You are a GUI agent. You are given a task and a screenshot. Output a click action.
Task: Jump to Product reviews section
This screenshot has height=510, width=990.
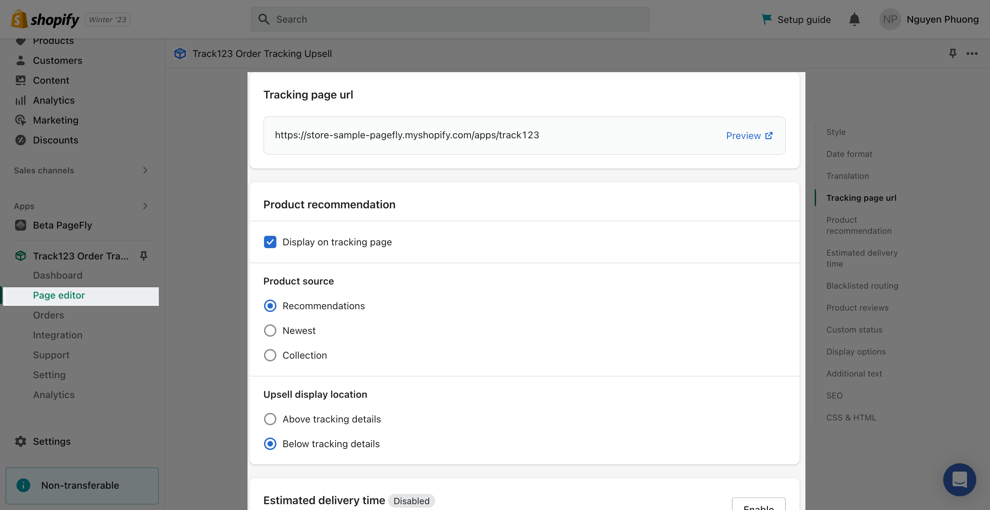857,308
